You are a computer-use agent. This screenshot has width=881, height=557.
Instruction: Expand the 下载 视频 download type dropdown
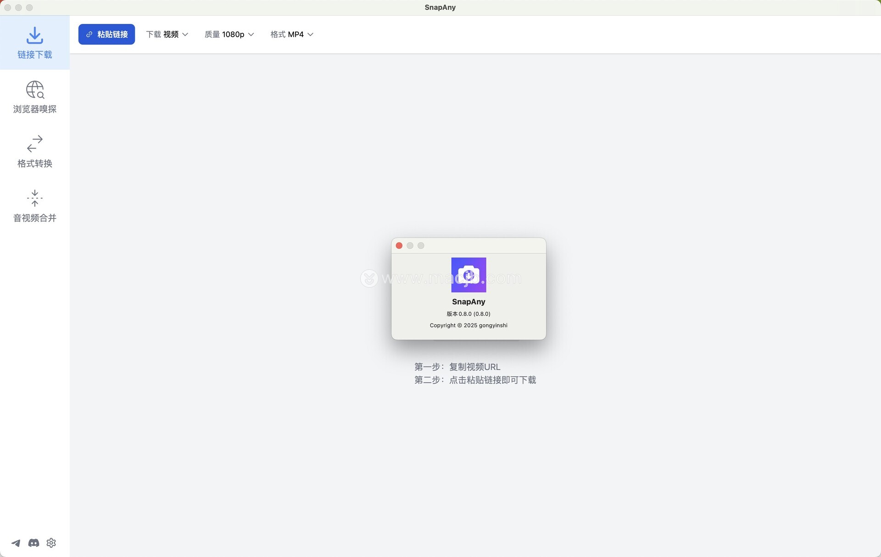(167, 34)
